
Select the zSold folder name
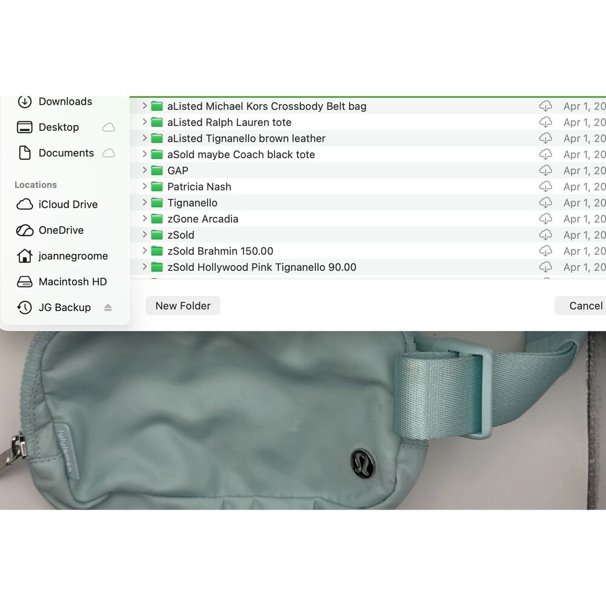pyautogui.click(x=181, y=235)
